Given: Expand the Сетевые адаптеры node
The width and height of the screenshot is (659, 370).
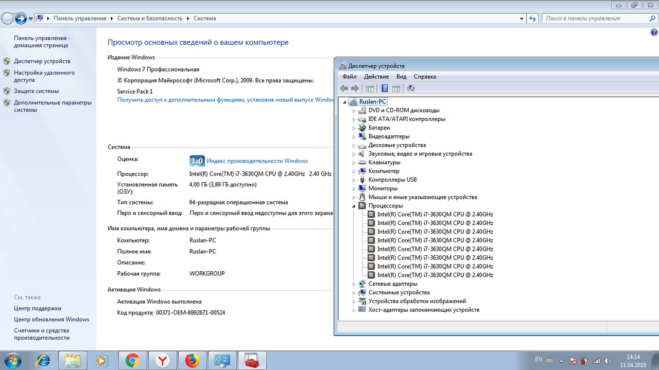Looking at the screenshot, I should [x=354, y=284].
